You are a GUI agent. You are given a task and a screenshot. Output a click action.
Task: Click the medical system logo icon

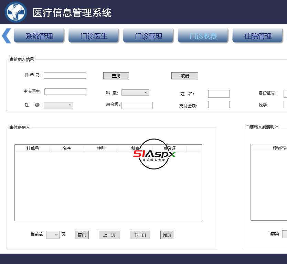15,12
